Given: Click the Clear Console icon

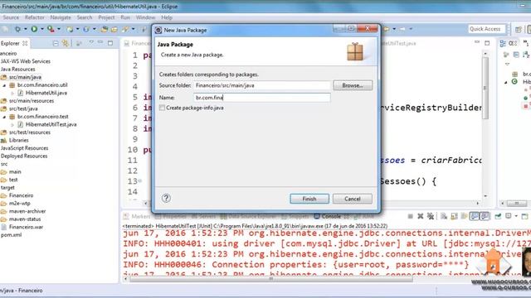Looking at the screenshot, I should click(x=444, y=216).
